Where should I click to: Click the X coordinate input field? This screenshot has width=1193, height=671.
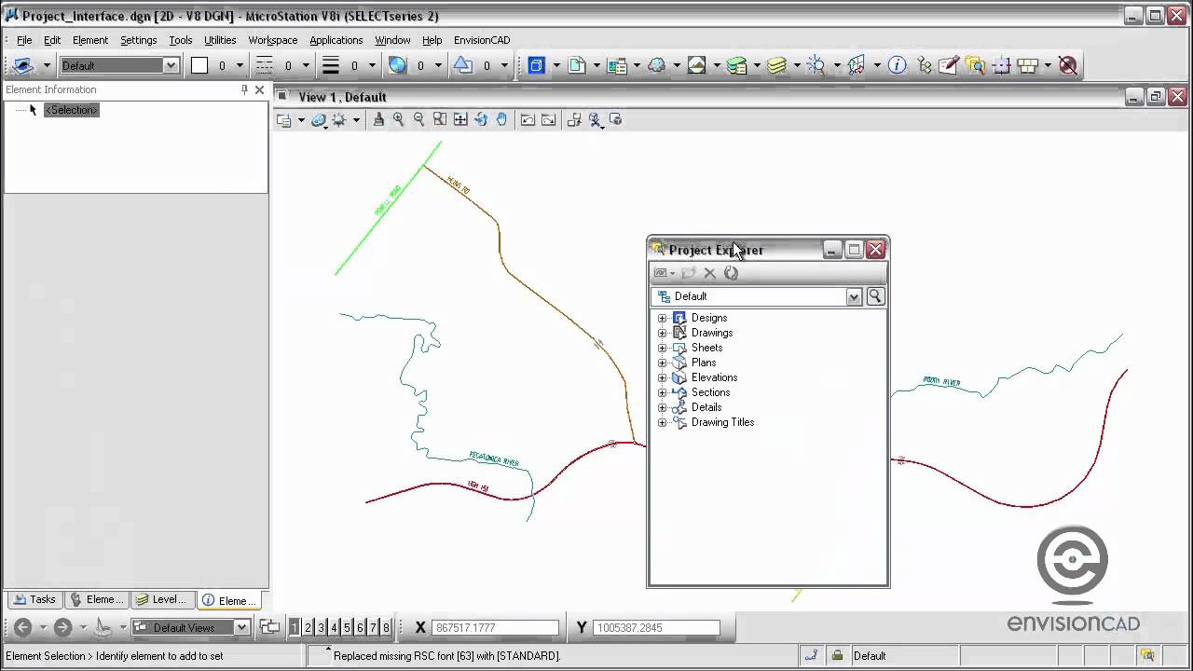tap(495, 628)
